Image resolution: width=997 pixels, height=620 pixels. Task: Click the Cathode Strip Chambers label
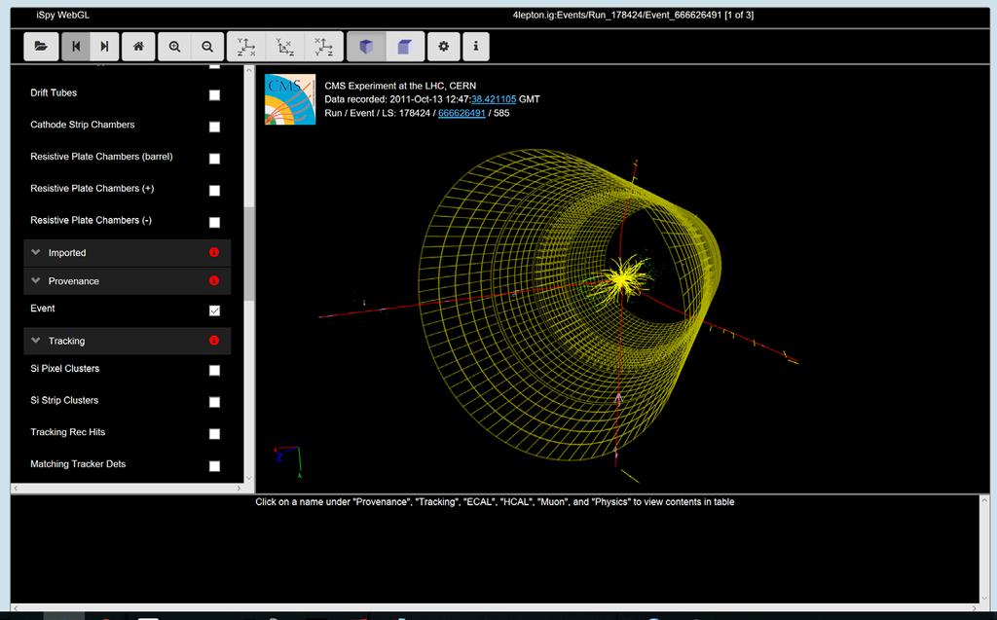point(83,125)
